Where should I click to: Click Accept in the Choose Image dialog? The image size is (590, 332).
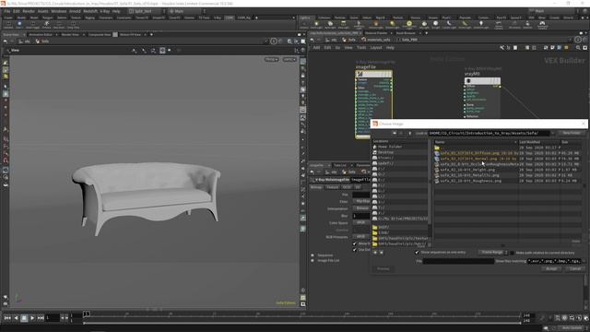(551, 268)
